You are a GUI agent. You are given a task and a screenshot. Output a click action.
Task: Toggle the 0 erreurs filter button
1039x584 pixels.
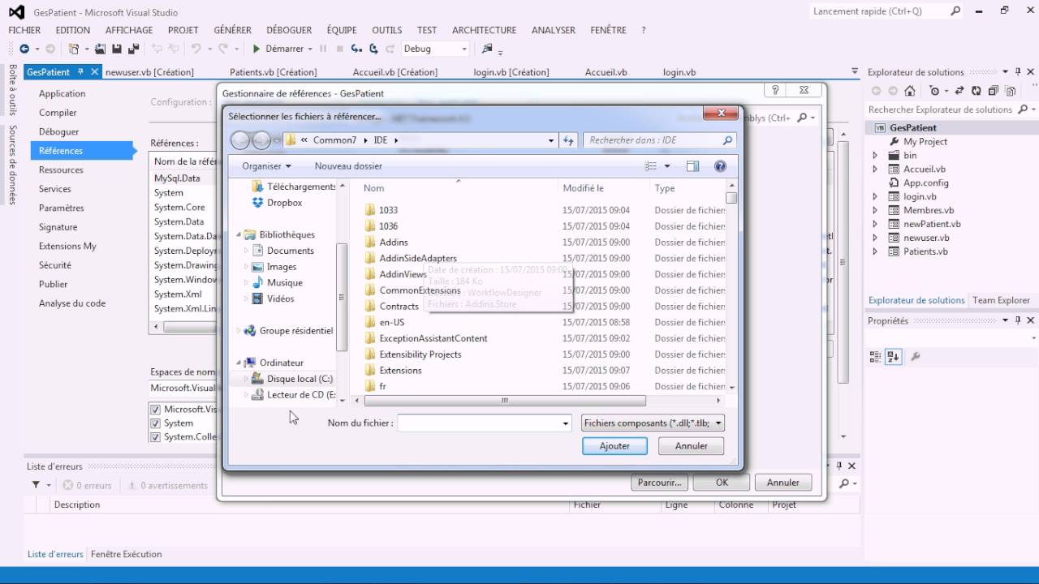tap(87, 485)
